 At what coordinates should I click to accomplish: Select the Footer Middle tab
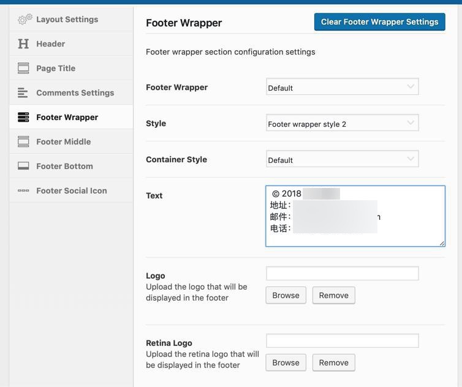pyautogui.click(x=63, y=142)
